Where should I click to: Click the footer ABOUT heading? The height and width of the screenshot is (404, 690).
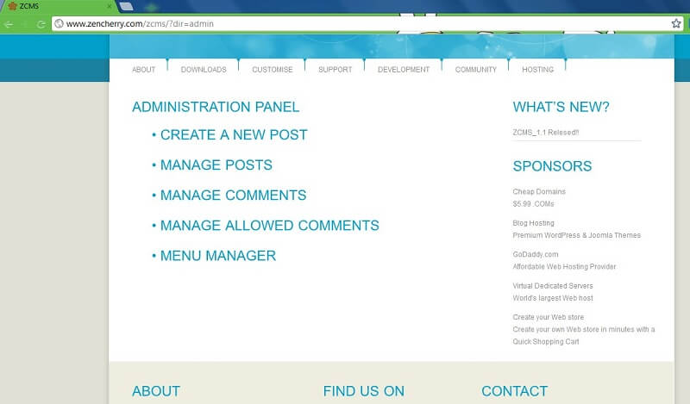(156, 391)
